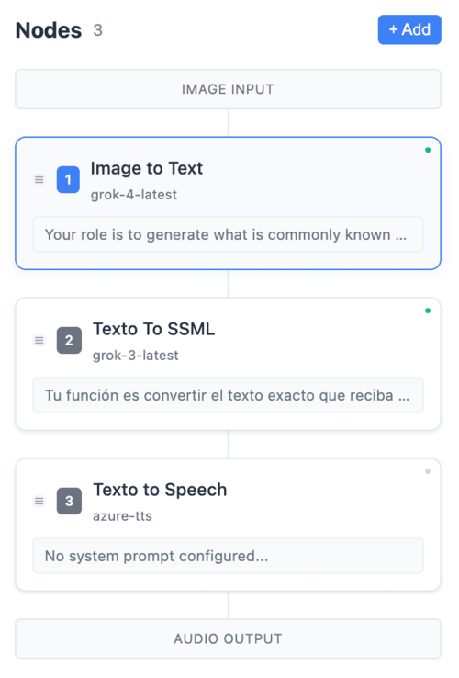This screenshot has height=678, width=459.
Task: Click the 'Tu función es convertir' prompt preview
Action: pos(229,395)
